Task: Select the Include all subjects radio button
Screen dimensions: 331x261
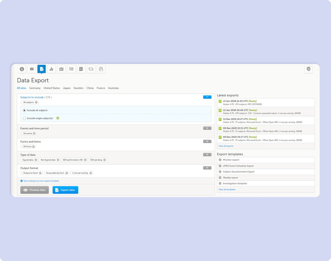Action: click(24, 110)
